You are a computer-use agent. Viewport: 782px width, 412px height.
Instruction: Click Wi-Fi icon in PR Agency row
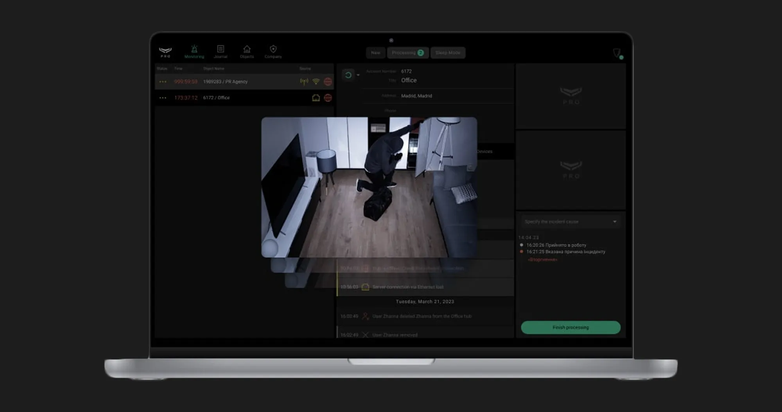point(316,82)
